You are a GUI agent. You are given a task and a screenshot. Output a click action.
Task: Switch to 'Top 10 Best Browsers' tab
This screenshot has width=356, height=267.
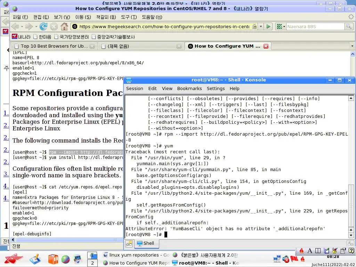54,46
